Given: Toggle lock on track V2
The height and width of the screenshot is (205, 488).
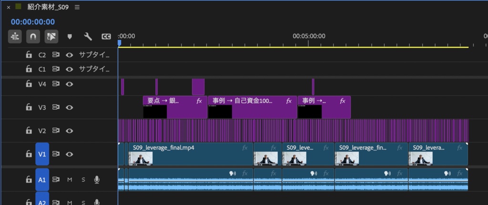Looking at the screenshot, I should coord(29,130).
